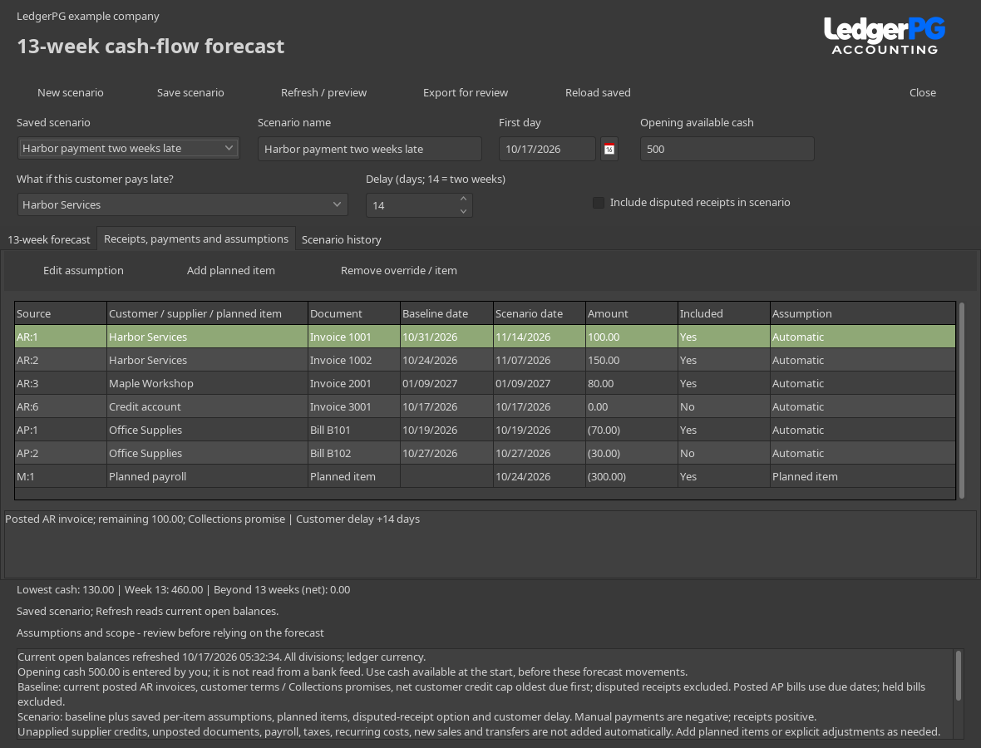Click the Delay days input field
This screenshot has width=981, height=748.
click(411, 205)
